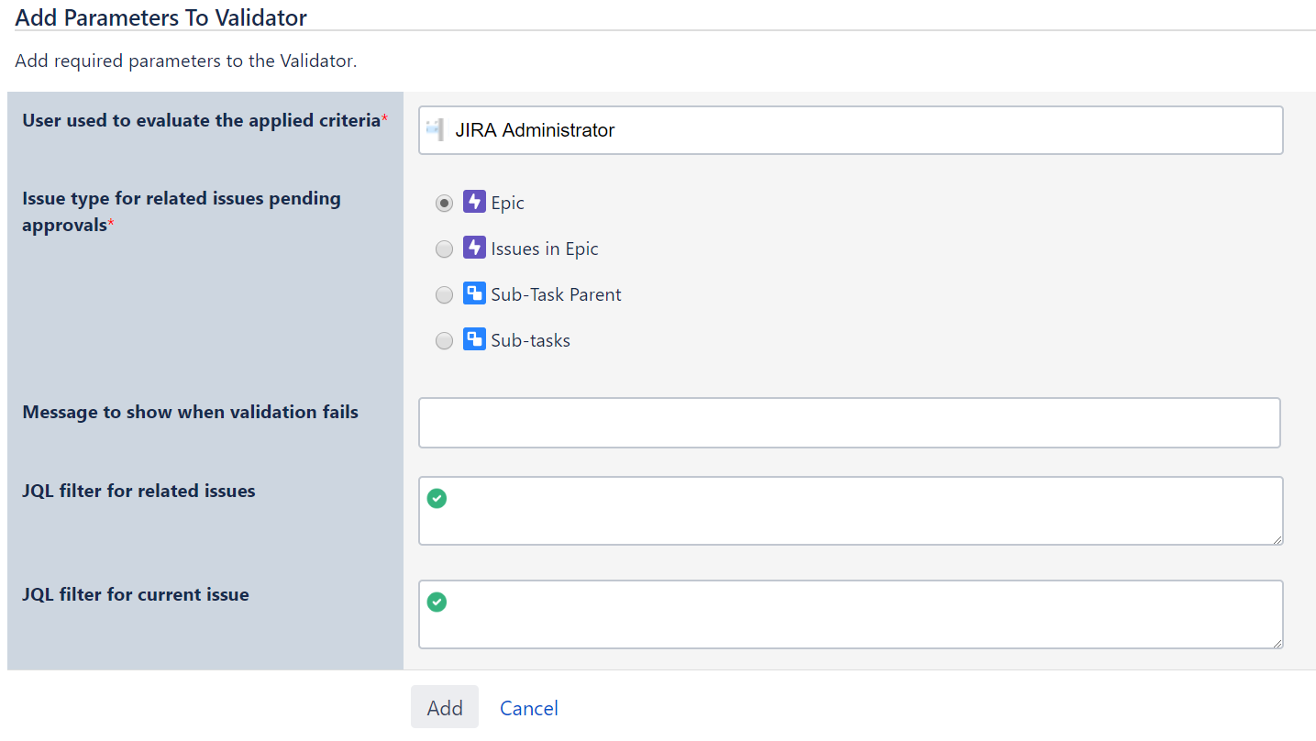Choose the Sub-Task Parent radio option
Image resolution: width=1316 pixels, height=741 pixels.
pyautogui.click(x=444, y=295)
